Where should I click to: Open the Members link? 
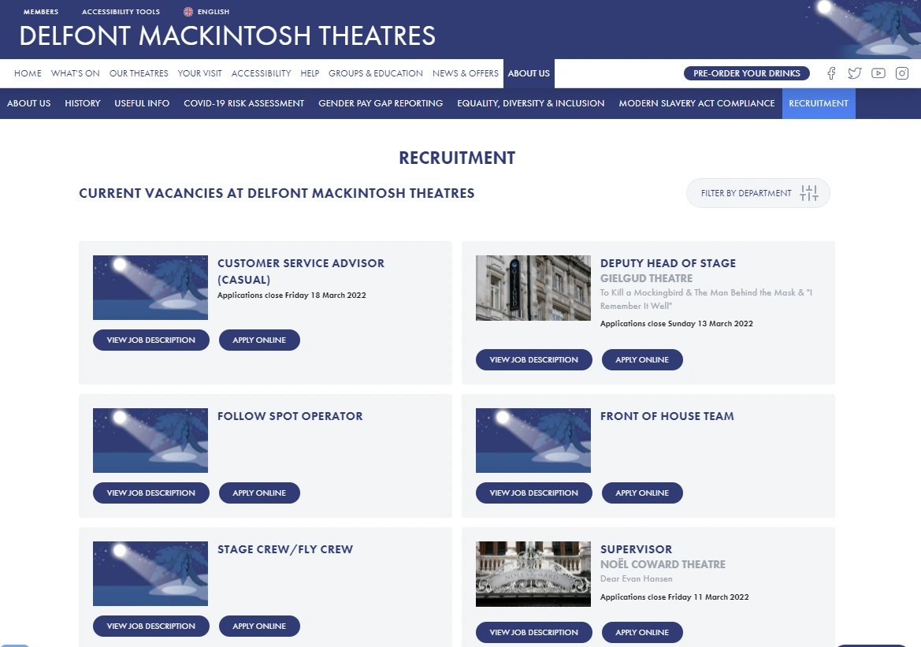(40, 12)
